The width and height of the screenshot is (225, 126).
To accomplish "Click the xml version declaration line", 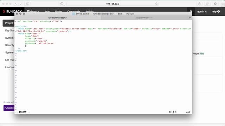I will point(39,21).
